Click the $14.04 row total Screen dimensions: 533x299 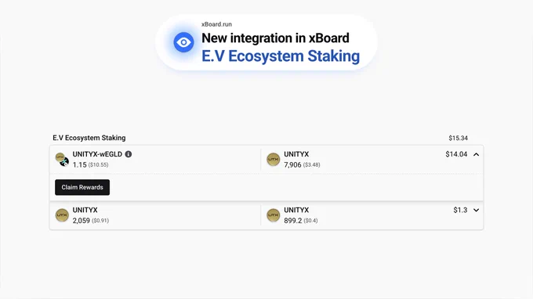pos(456,154)
